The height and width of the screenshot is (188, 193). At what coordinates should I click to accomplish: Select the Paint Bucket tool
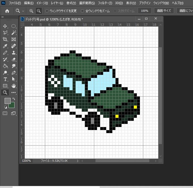pyautogui.click(x=5, y=66)
